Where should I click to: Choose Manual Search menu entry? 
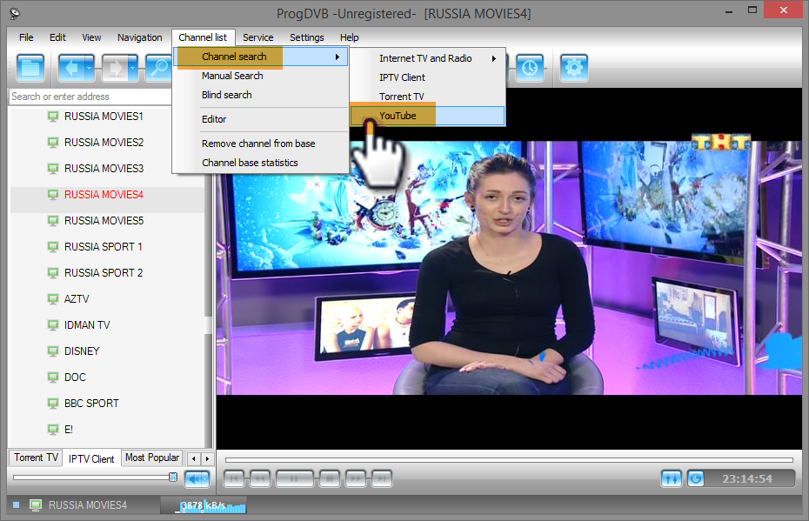[x=261, y=76]
